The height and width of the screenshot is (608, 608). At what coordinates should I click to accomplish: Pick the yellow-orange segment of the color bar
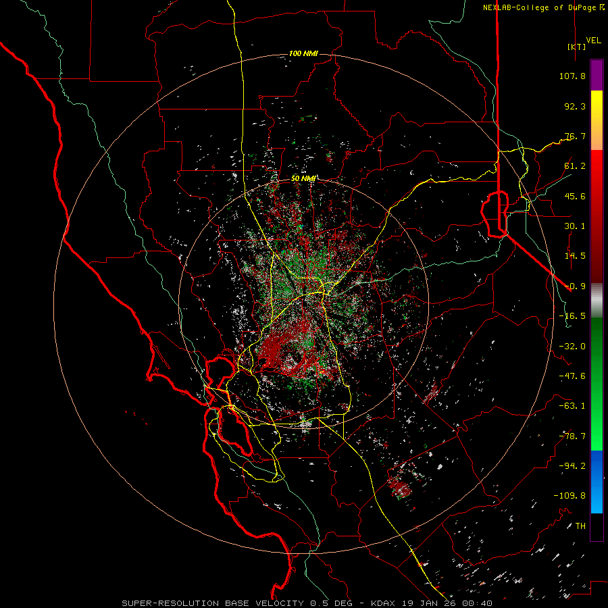point(597,121)
